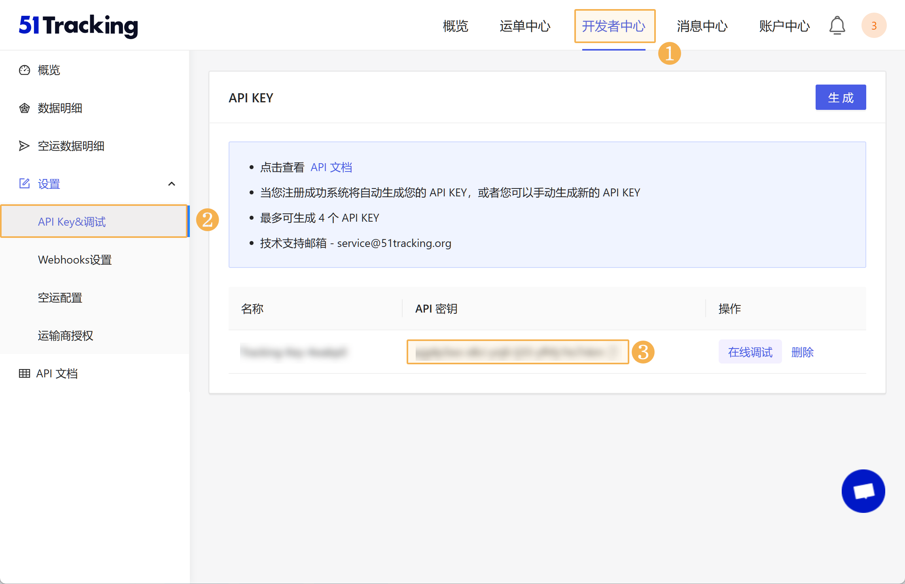Click the 删除 link

coord(802,352)
